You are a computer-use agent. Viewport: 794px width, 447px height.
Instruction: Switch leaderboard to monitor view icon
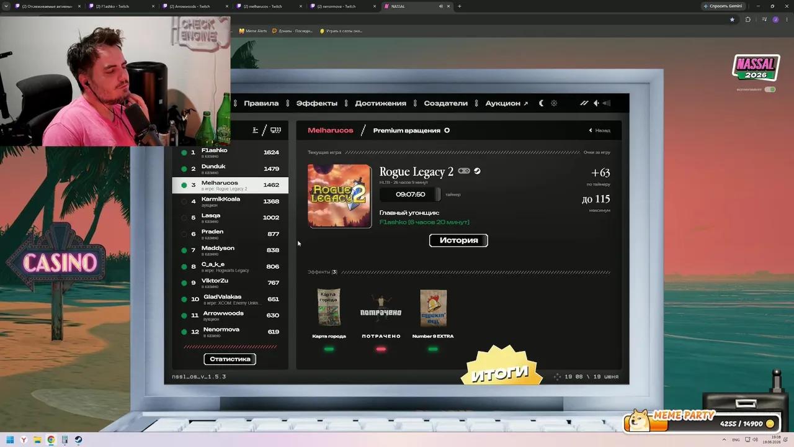pyautogui.click(x=276, y=130)
